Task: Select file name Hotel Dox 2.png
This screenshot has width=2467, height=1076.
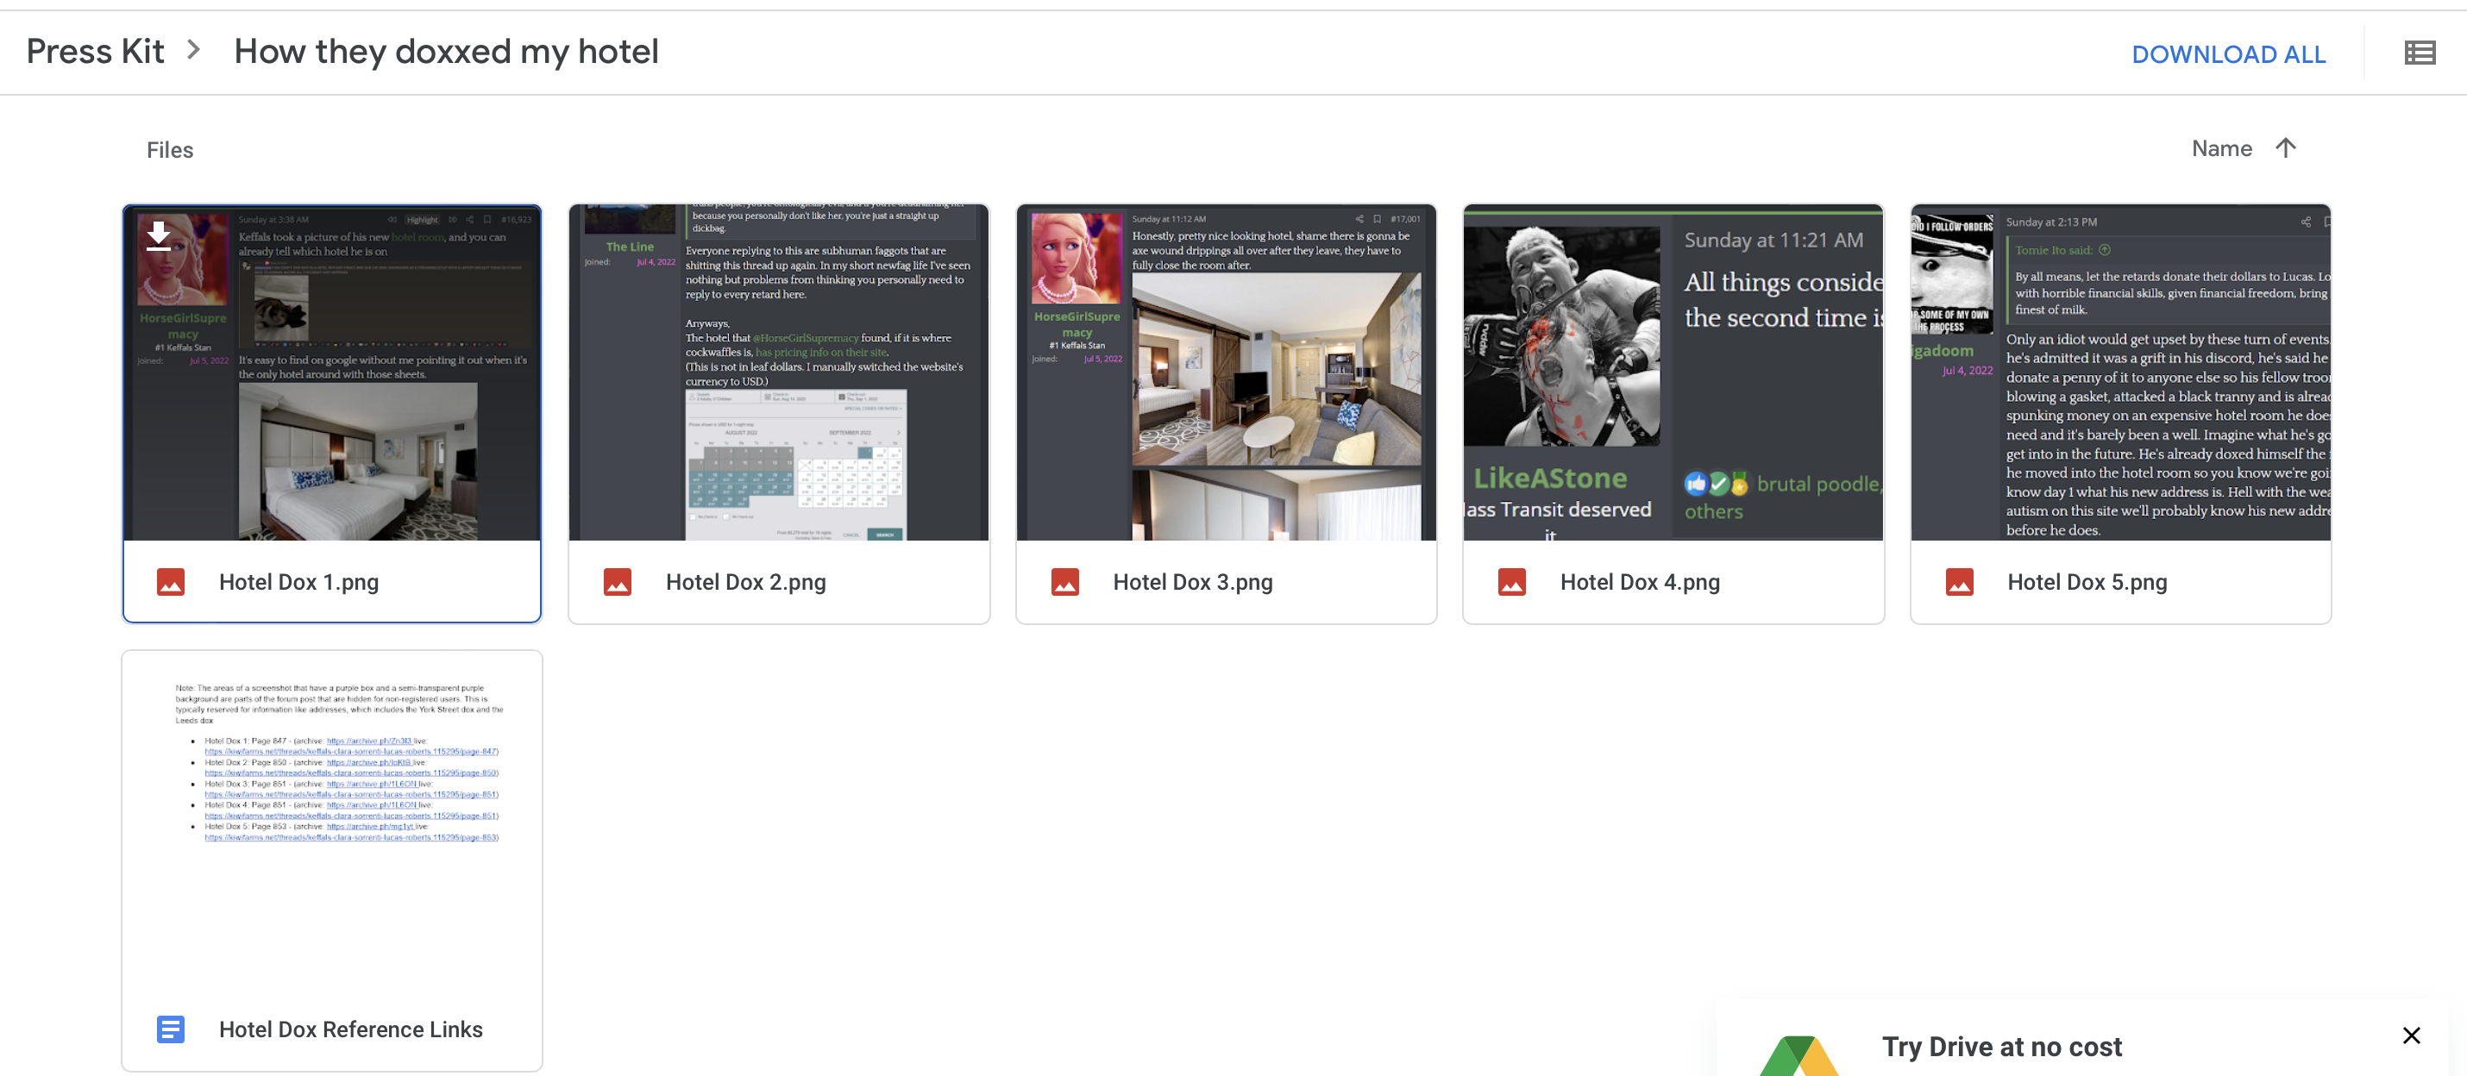Action: tap(746, 582)
